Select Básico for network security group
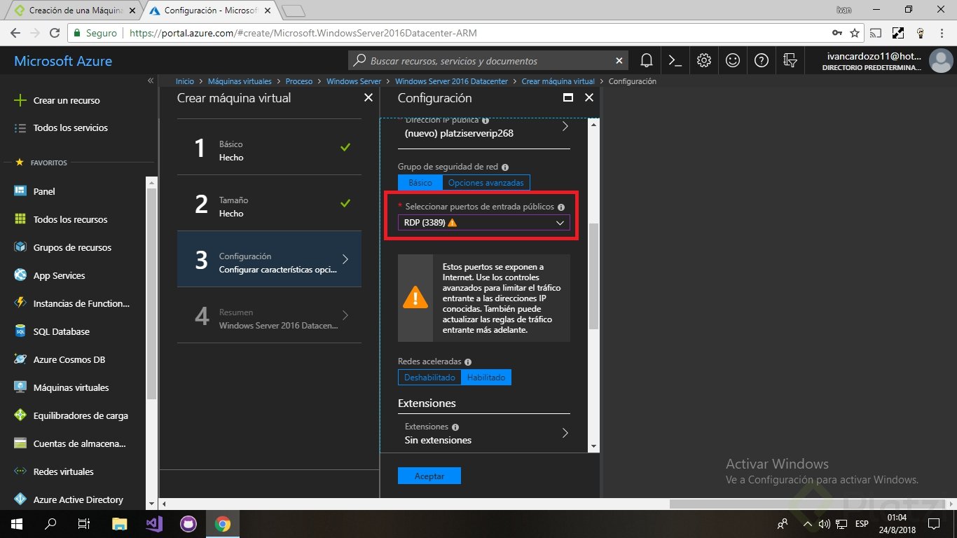957x538 pixels. point(420,182)
